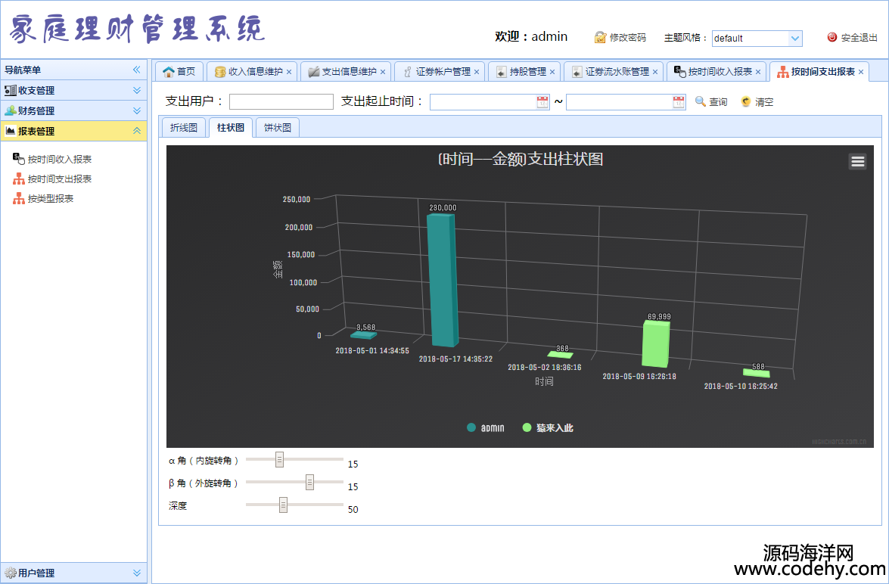Image resolution: width=889 pixels, height=584 pixels.
Task: Show the 饼状图 chart tab
Action: click(x=278, y=128)
